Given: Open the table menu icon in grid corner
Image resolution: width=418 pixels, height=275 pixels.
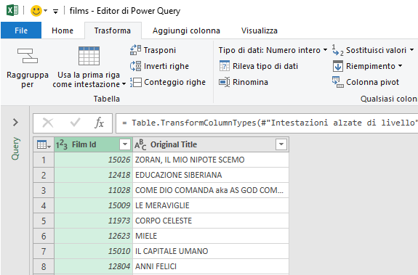Looking at the screenshot, I should pyautogui.click(x=44, y=144).
